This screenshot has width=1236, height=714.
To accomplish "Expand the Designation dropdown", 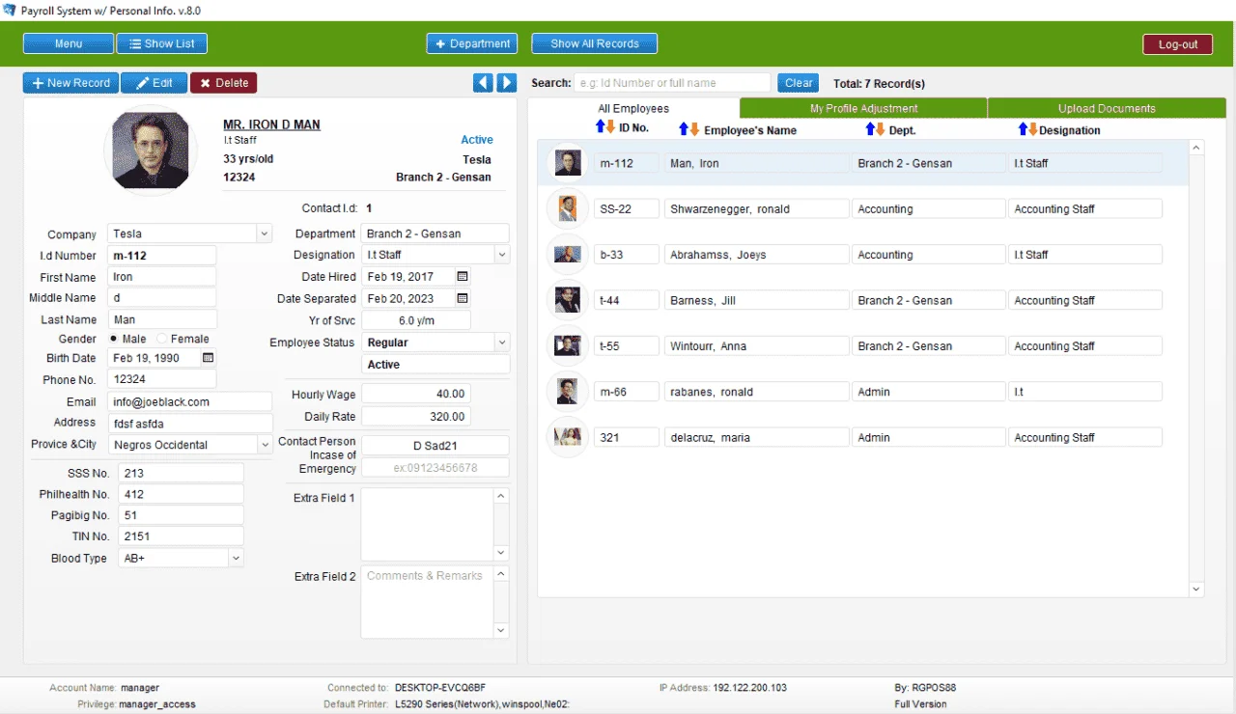I will 501,255.
